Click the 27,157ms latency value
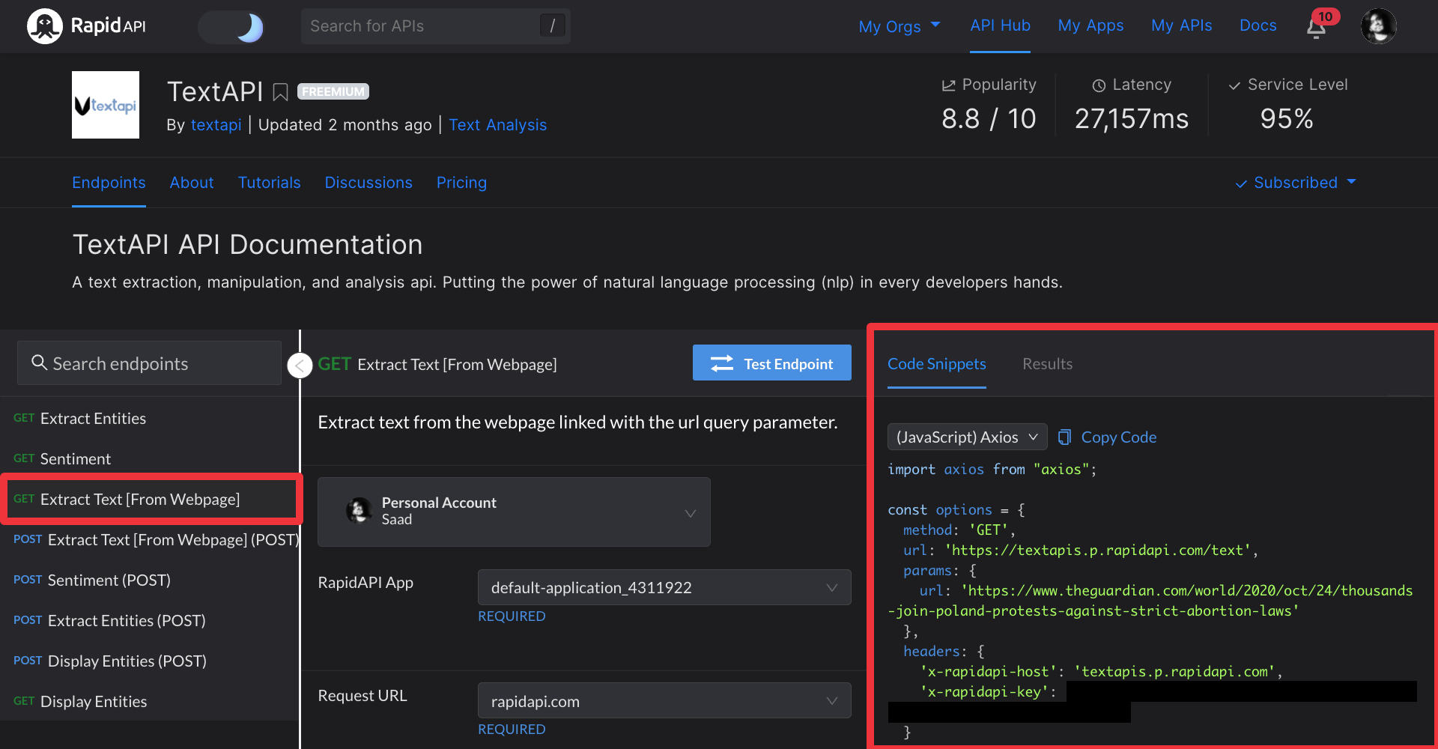 [1132, 119]
